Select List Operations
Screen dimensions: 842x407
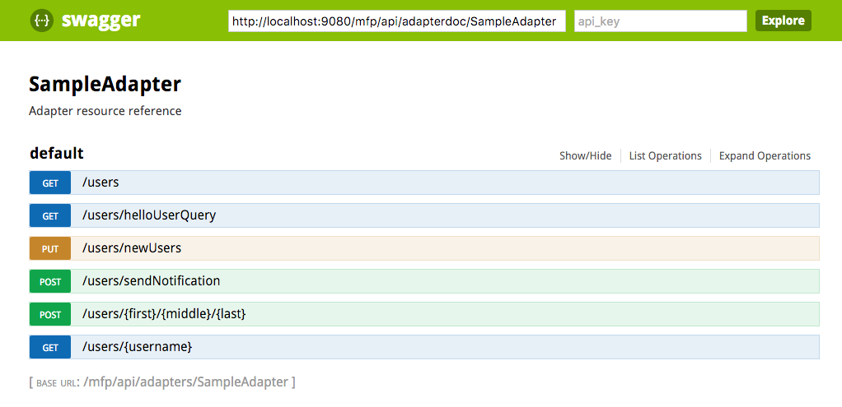(x=665, y=156)
